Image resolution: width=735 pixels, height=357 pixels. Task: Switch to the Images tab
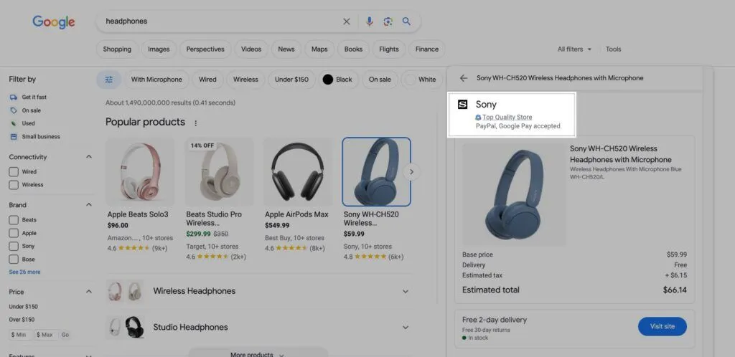[x=159, y=49]
